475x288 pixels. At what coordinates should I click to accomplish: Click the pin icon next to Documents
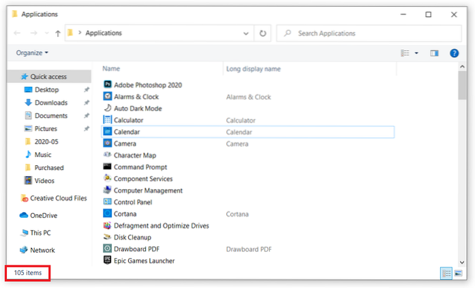tap(87, 115)
